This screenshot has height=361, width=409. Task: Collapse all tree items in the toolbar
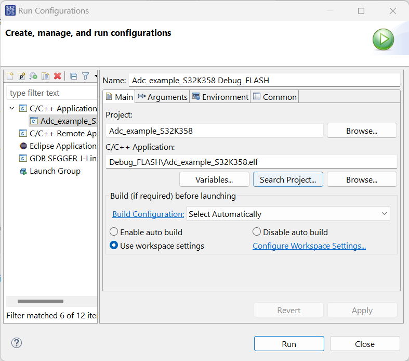[x=73, y=76]
